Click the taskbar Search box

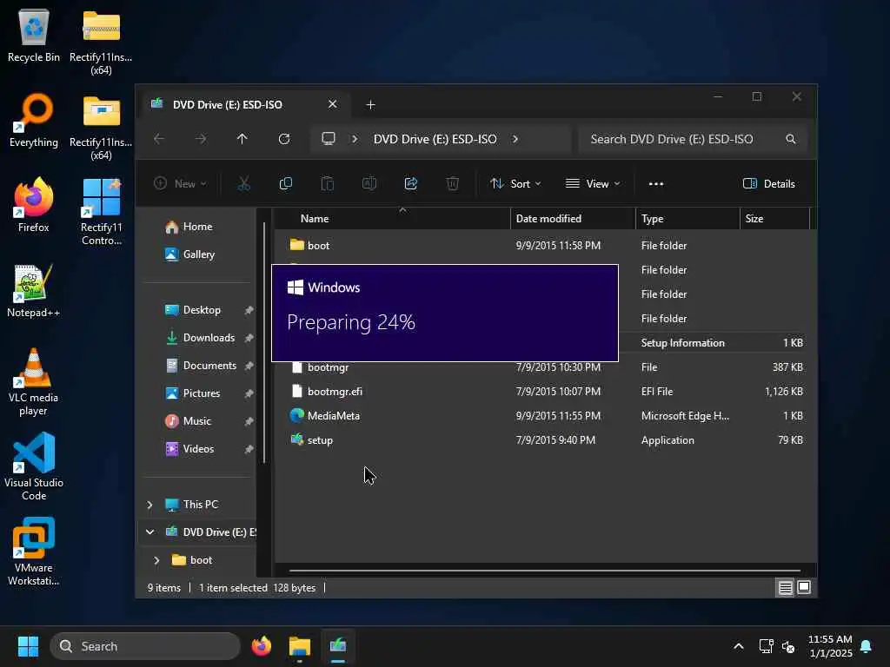point(145,646)
